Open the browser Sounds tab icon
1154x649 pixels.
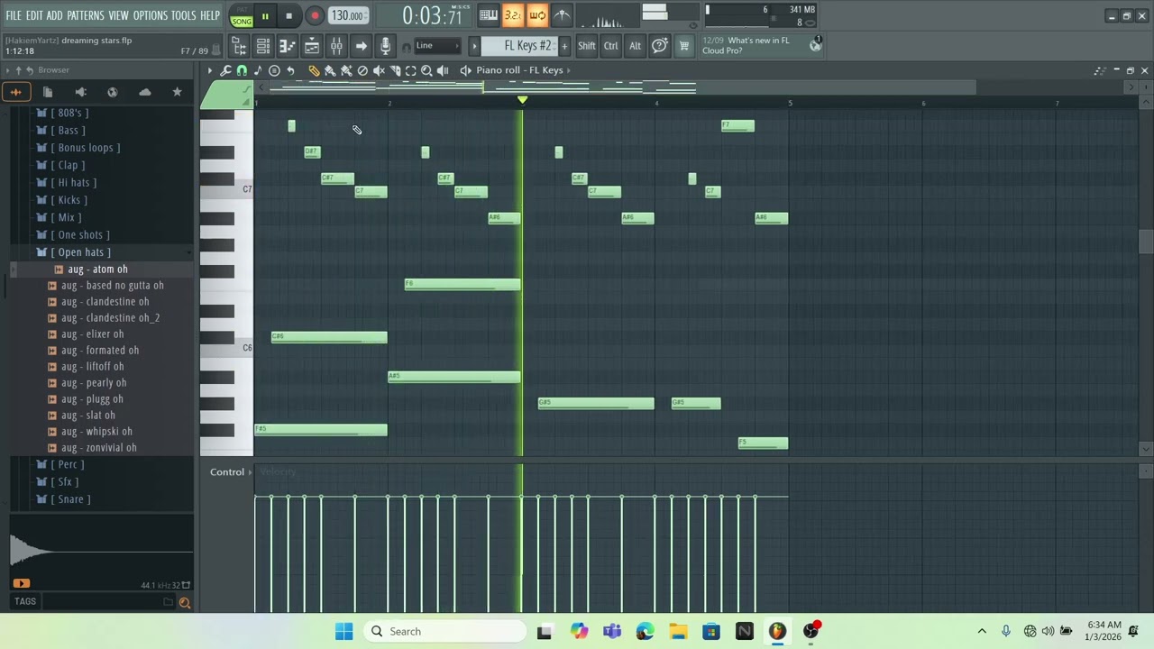[x=16, y=92]
